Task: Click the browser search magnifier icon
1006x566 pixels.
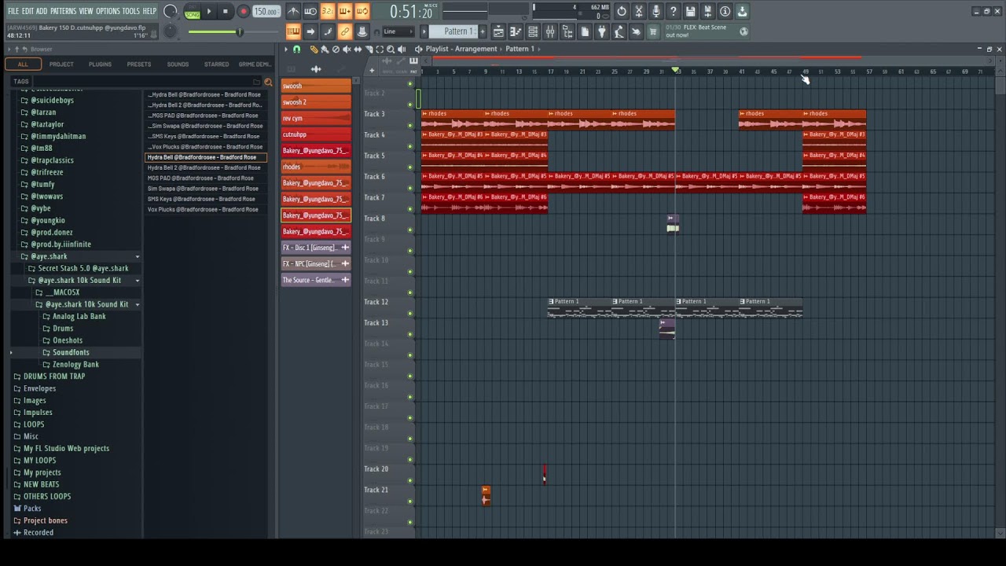Action: [268, 82]
